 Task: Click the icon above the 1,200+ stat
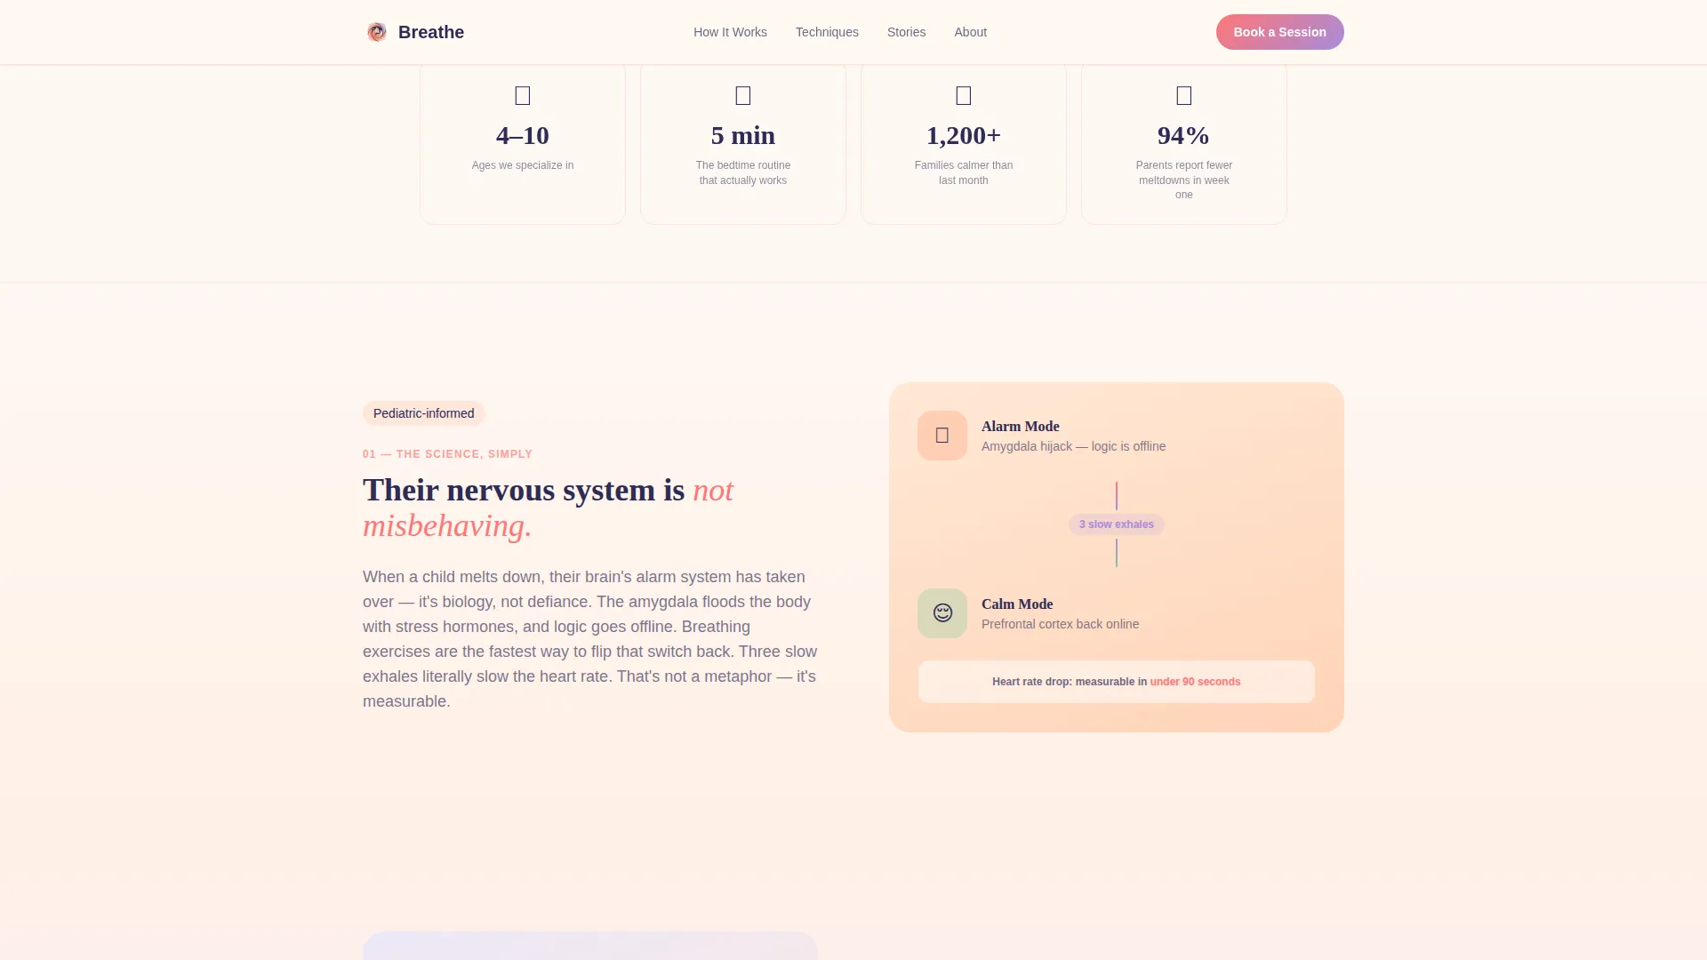coord(964,95)
